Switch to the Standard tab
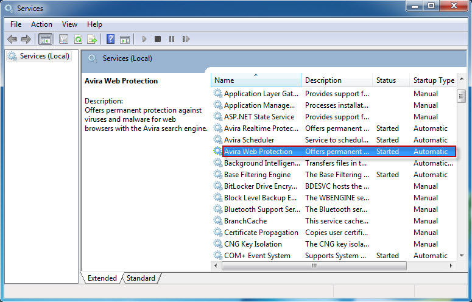This screenshot has height=302, width=472. tap(141, 278)
